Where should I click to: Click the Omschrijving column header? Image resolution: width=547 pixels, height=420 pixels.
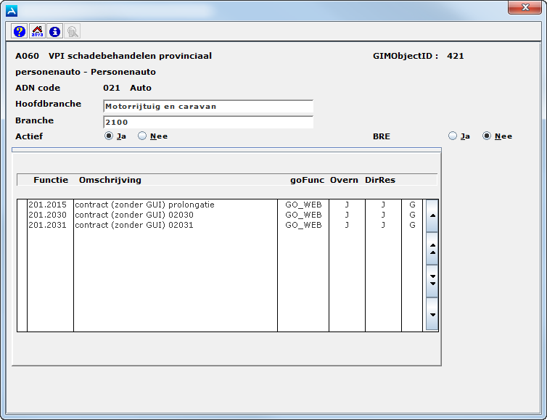[110, 180]
